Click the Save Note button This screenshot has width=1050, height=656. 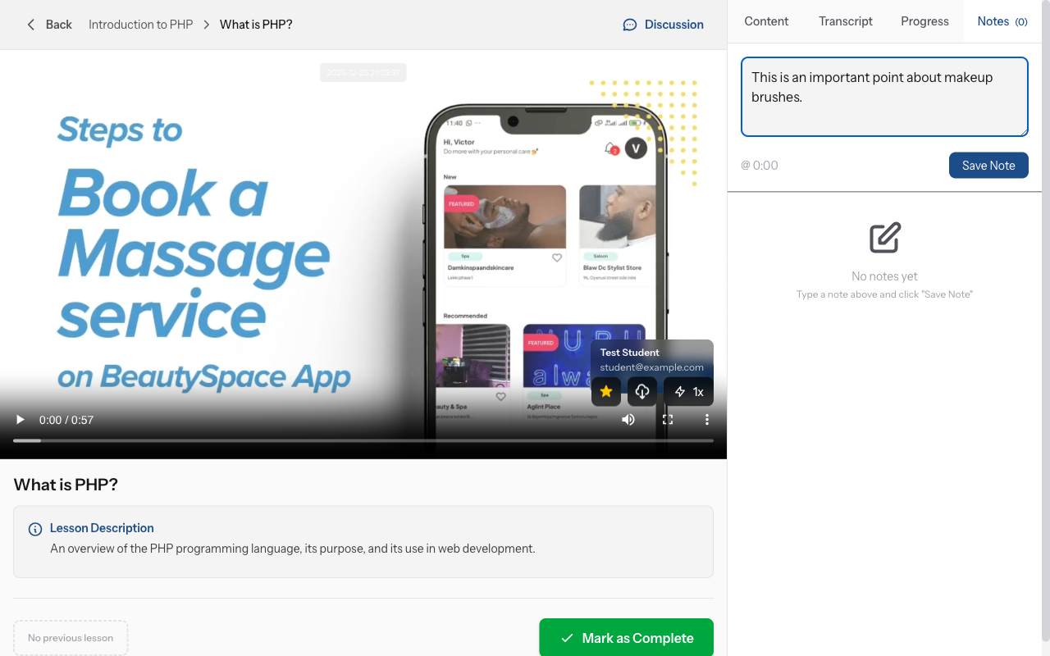pos(988,166)
